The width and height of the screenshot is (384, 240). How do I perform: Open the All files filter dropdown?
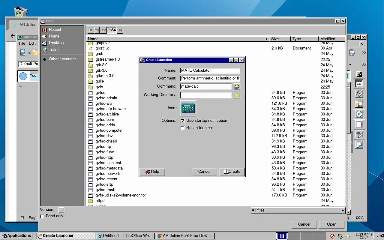(298, 210)
